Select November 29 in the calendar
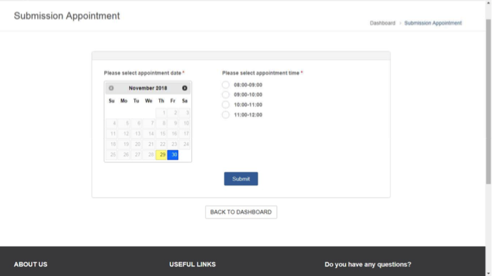This screenshot has width=492, height=276. (x=161, y=155)
